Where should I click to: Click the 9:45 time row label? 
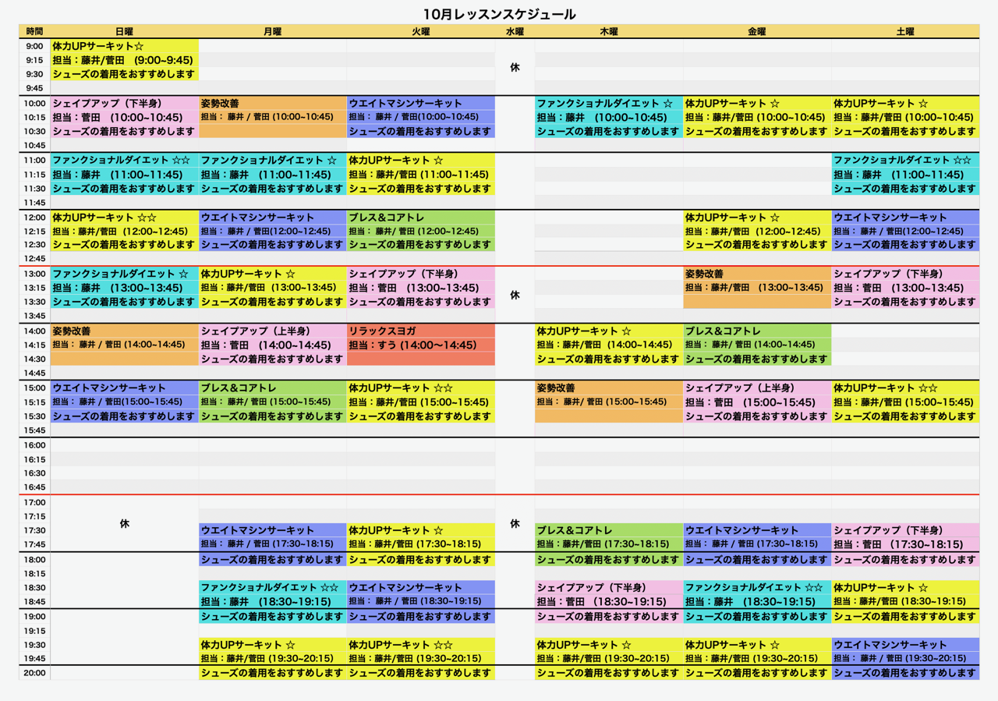[34, 88]
